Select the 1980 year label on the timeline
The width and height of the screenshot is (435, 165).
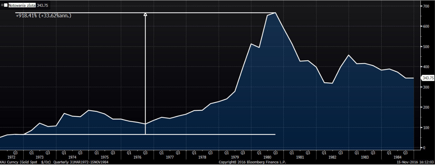267,157
